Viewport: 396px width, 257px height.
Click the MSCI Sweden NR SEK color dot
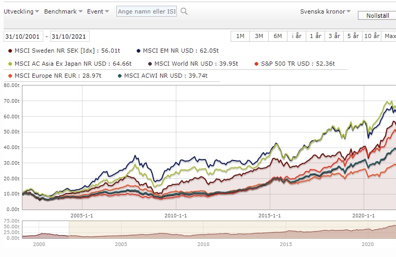coord(10,51)
